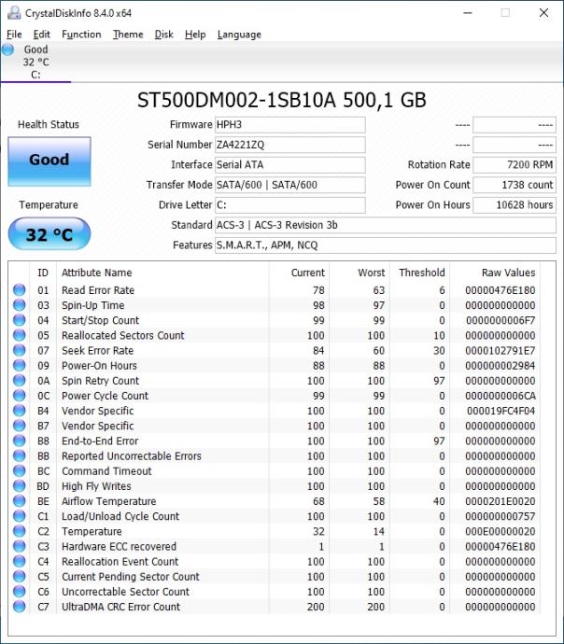Click the status orb for High Fly Writes
564x644 pixels.
coord(19,486)
